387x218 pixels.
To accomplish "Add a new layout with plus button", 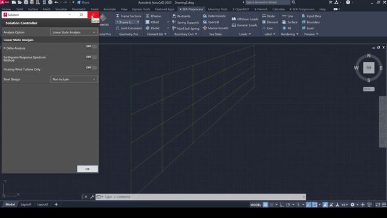I will click(56, 205).
